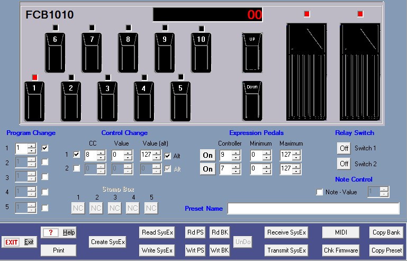This screenshot has height=261, width=407.
Task: Click the Down bank pedal
Action: (x=252, y=101)
